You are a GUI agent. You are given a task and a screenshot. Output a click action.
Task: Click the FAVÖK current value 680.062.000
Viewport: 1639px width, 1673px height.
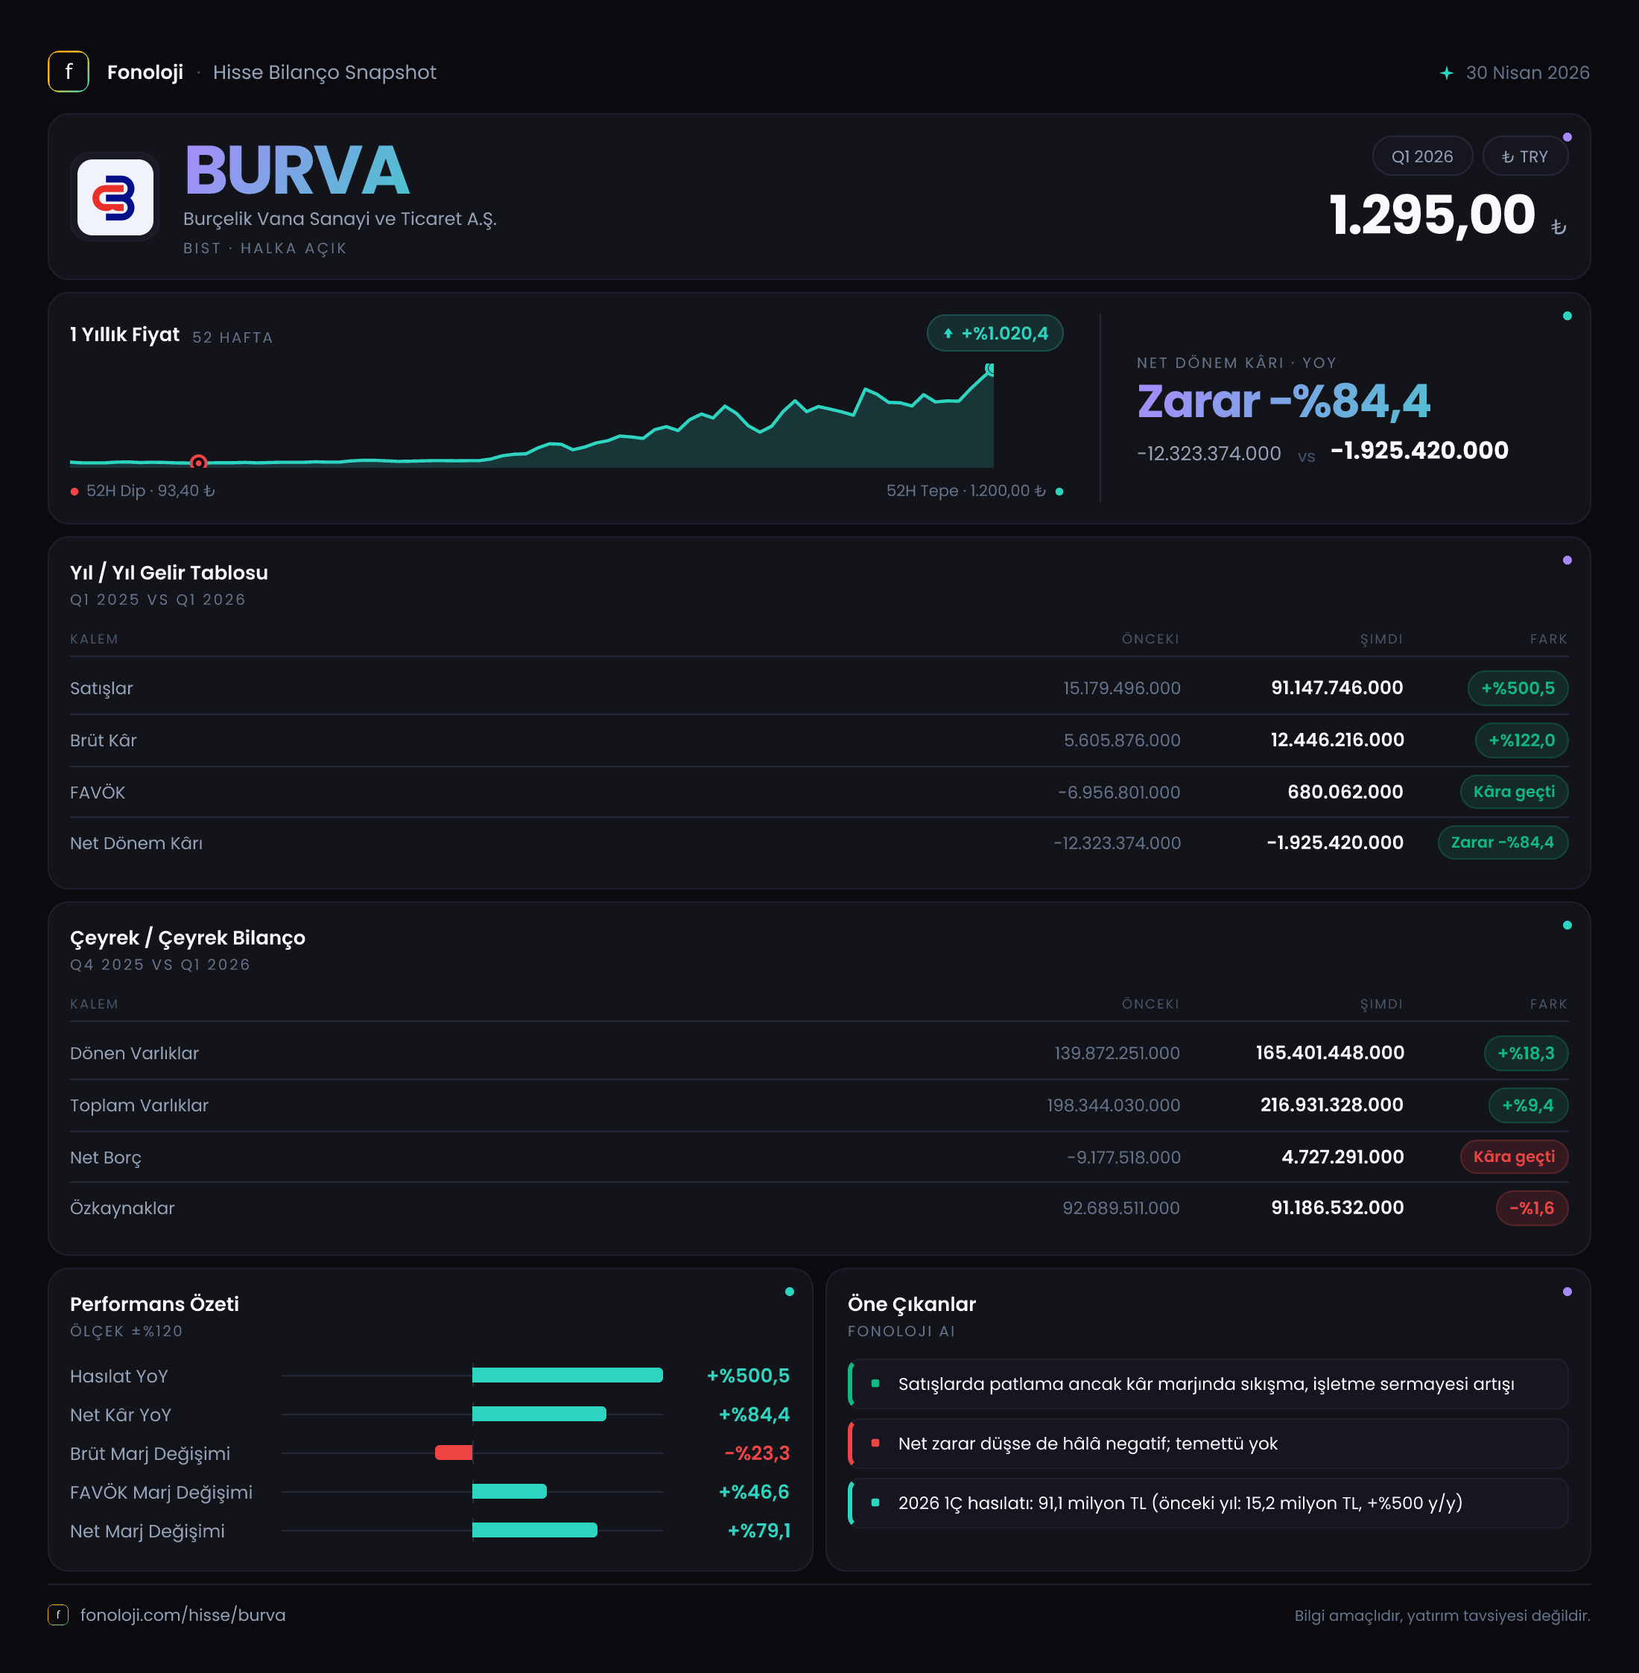click(x=1345, y=792)
